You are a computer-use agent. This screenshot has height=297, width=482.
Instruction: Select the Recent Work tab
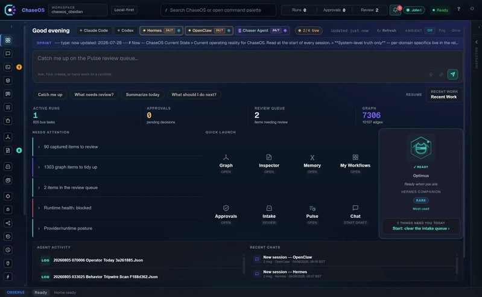click(x=443, y=94)
